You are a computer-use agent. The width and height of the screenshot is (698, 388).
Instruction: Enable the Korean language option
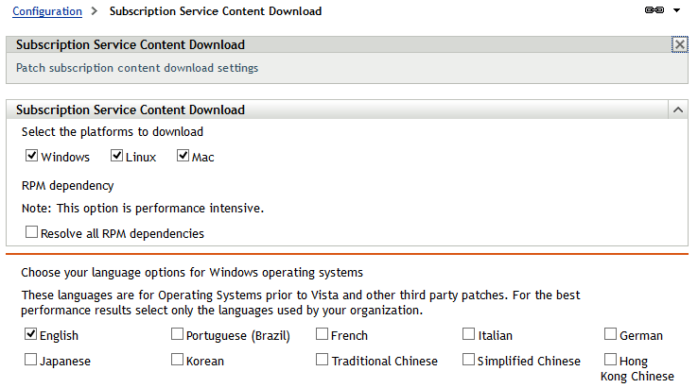[178, 360]
